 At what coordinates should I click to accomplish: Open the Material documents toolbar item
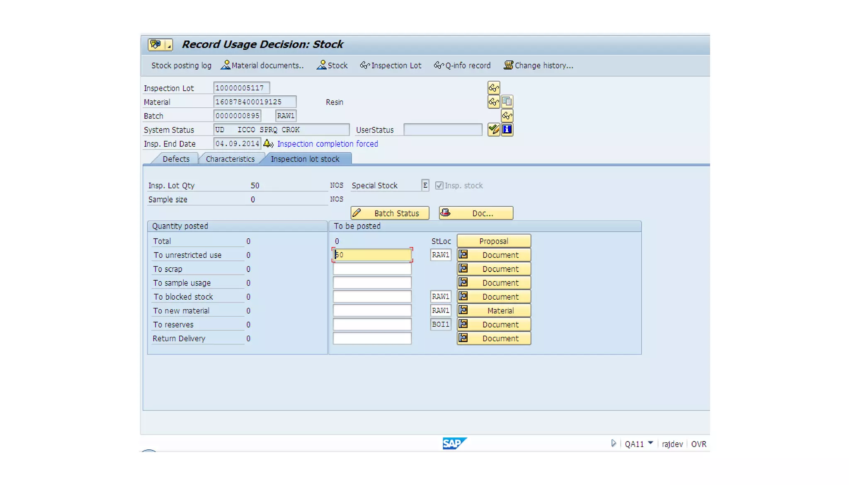262,65
